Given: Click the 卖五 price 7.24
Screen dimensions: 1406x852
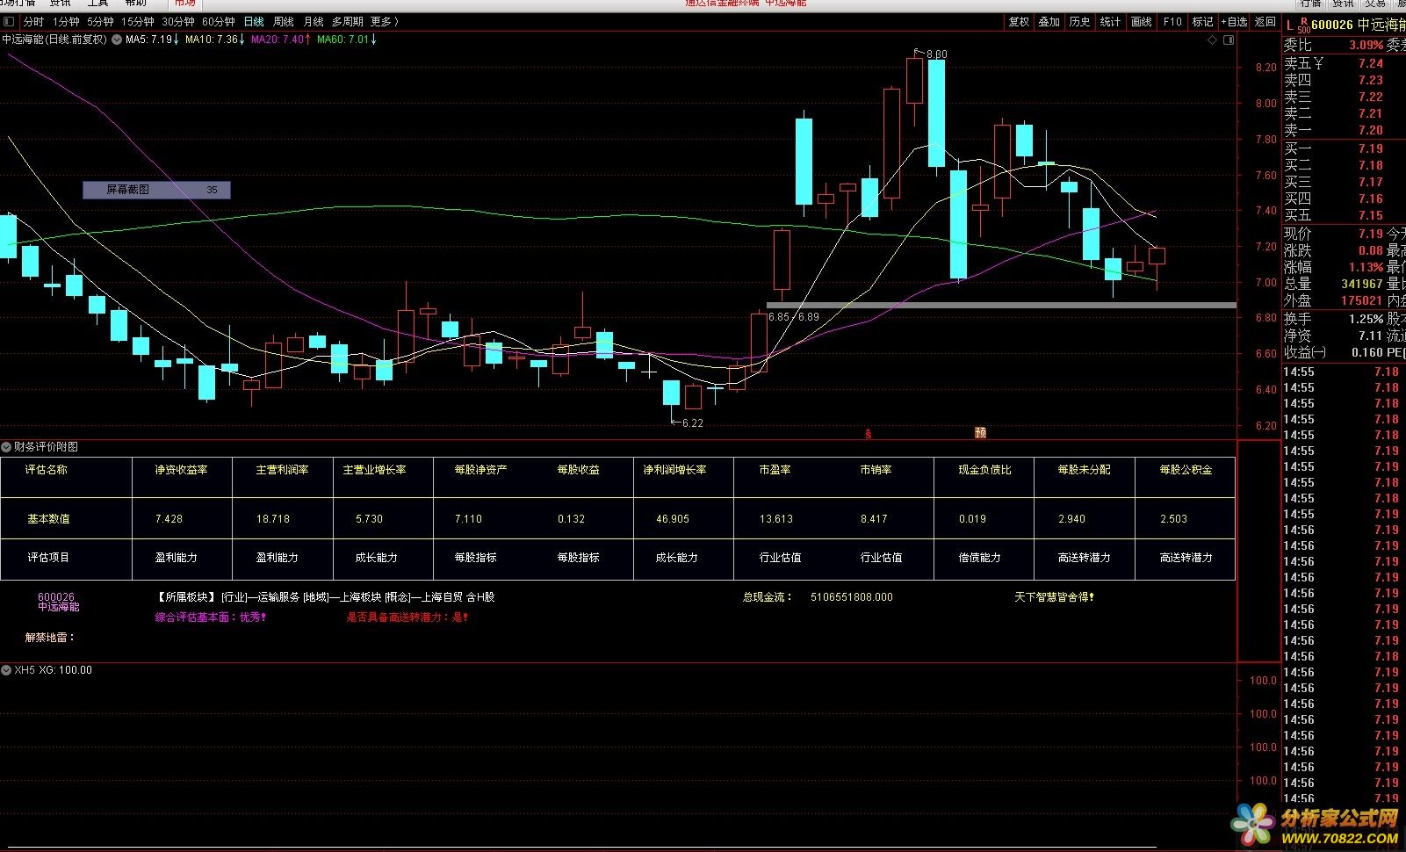Looking at the screenshot, I should point(1370,63).
